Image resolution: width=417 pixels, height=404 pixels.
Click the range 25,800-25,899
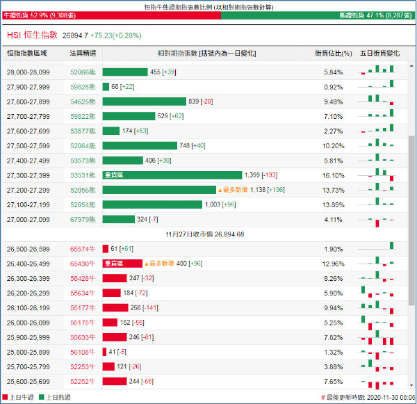point(28,352)
